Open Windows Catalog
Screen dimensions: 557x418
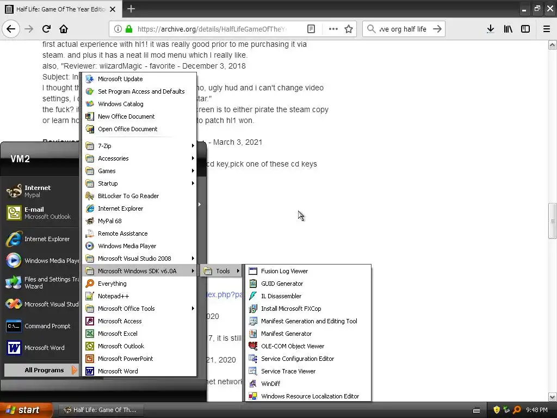point(139,104)
